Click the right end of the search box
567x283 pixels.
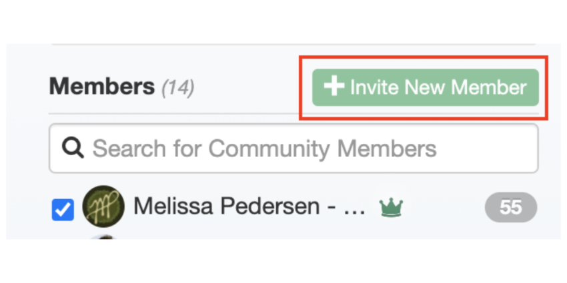click(520, 148)
